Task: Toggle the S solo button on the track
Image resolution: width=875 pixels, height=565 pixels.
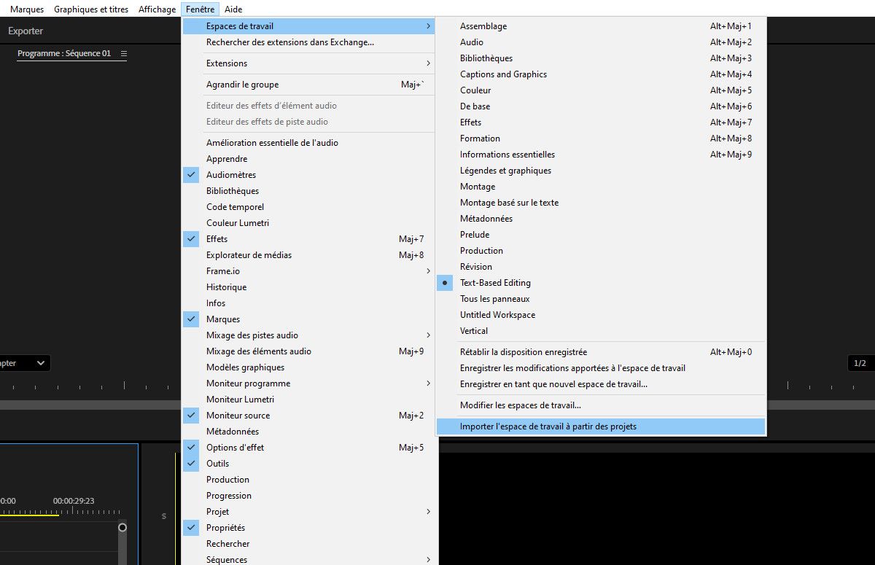Action: (164, 514)
